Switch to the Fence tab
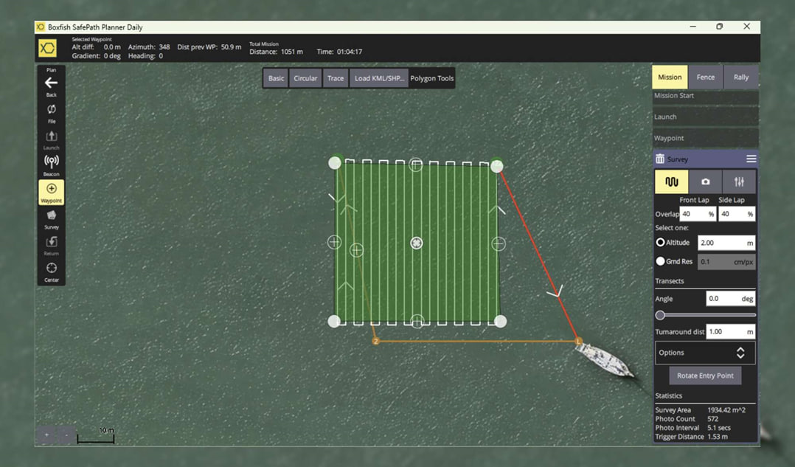 click(706, 77)
